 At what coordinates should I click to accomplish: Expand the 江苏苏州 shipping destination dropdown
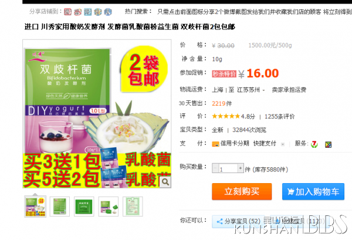click(251, 90)
